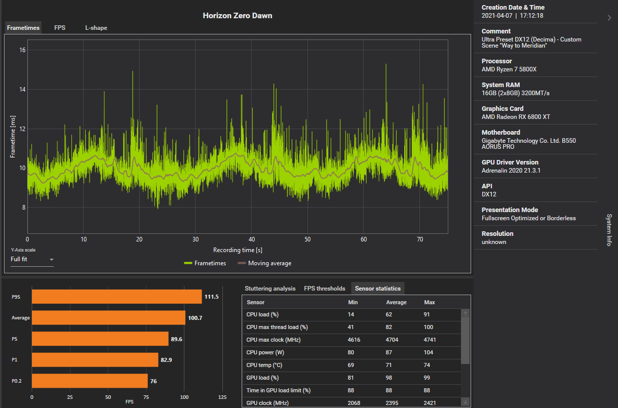Click the Average FPS bar
The height and width of the screenshot is (408, 618).
coord(108,318)
